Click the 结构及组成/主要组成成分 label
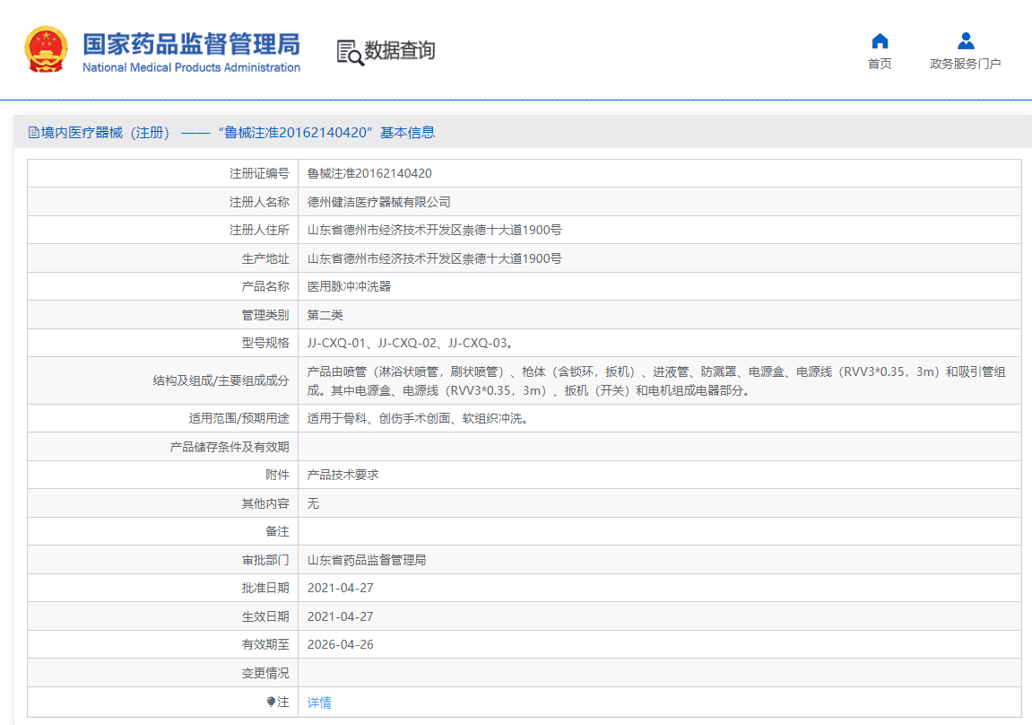Screen dimensions: 1032x725 (221, 380)
